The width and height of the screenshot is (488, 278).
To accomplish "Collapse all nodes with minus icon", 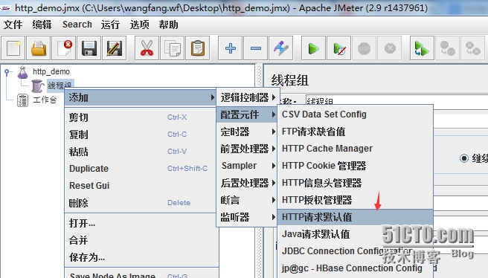I will [255, 48].
